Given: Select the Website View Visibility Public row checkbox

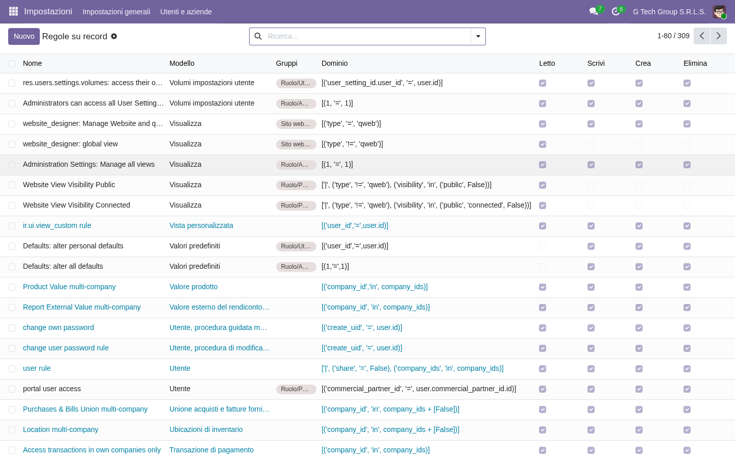Looking at the screenshot, I should click(x=12, y=185).
